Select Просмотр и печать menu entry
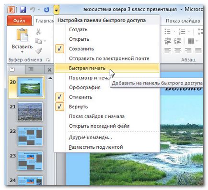 [107, 78]
